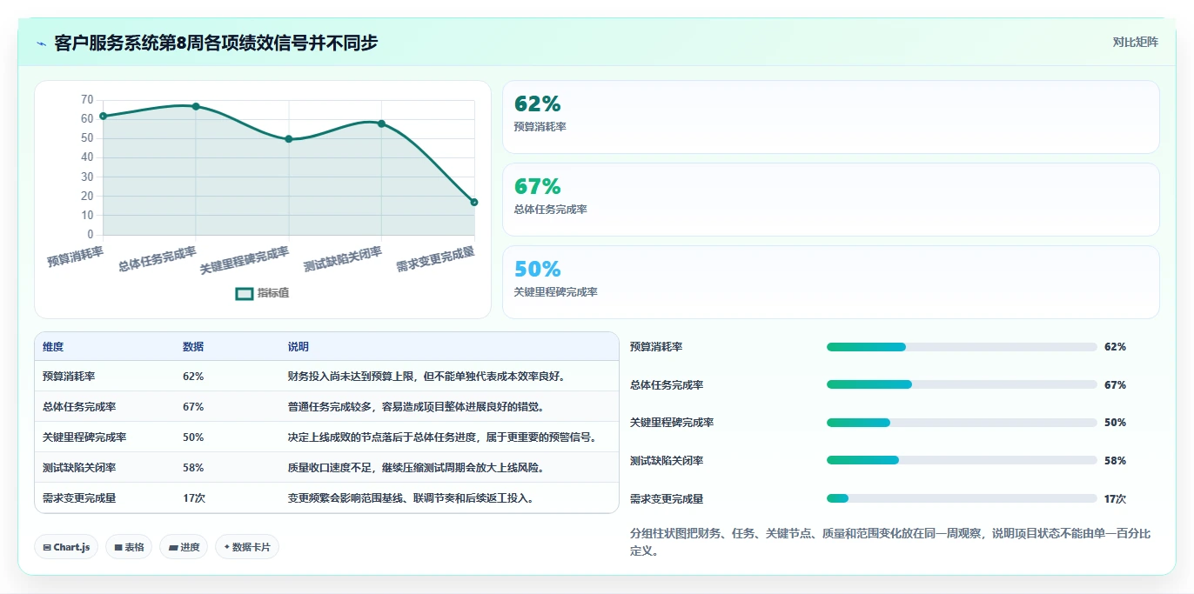
Task: Click the 17次 value beside progress bar
Action: (x=1115, y=498)
